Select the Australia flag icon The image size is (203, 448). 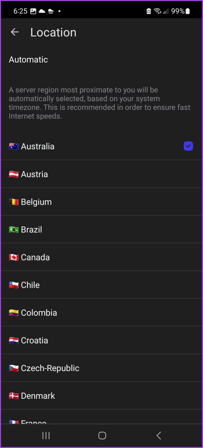13,146
